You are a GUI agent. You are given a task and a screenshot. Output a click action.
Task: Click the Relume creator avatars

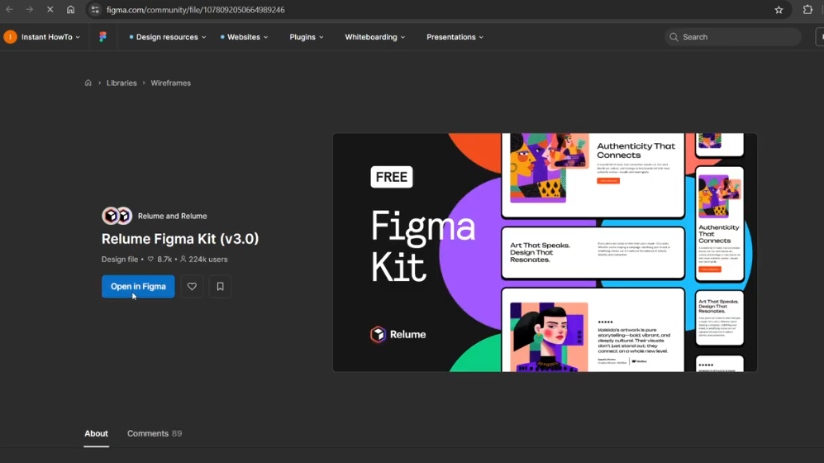coord(117,216)
